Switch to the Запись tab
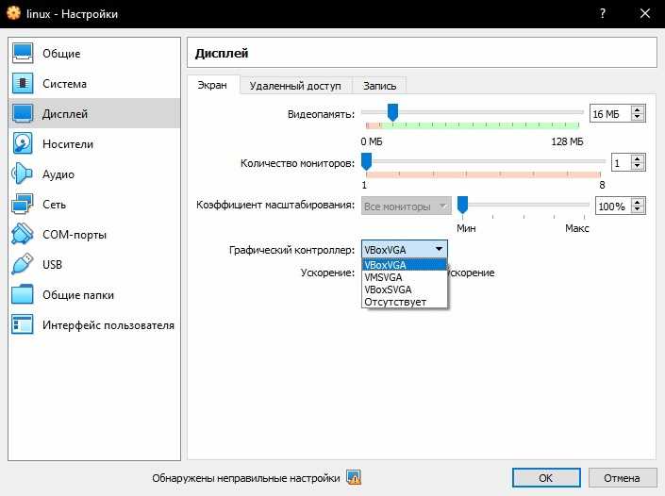665x496 pixels. pyautogui.click(x=379, y=86)
